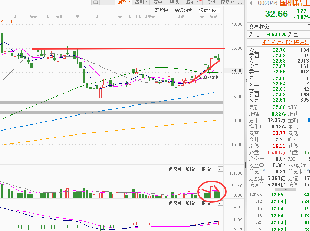
Task: Click 隐藏 to hide the side panel
Action: [x=228, y=2]
